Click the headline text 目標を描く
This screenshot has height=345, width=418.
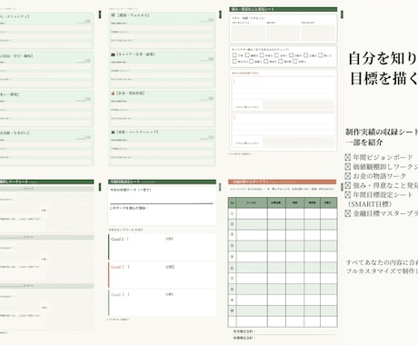tap(383, 78)
